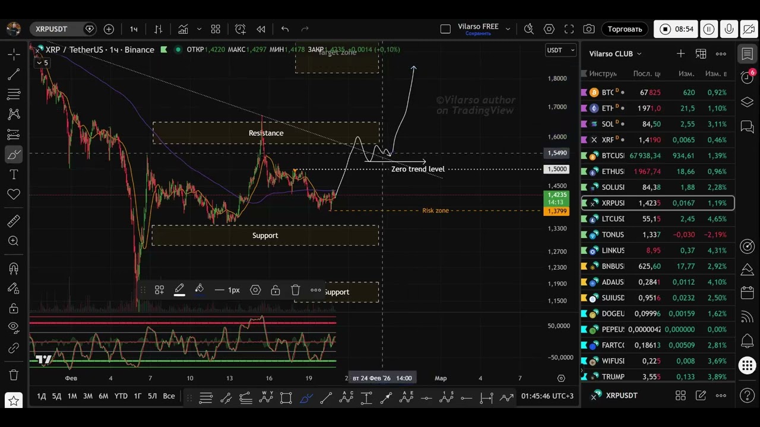
Task: Add symbol to compare with plus icon
Action: [x=109, y=28]
